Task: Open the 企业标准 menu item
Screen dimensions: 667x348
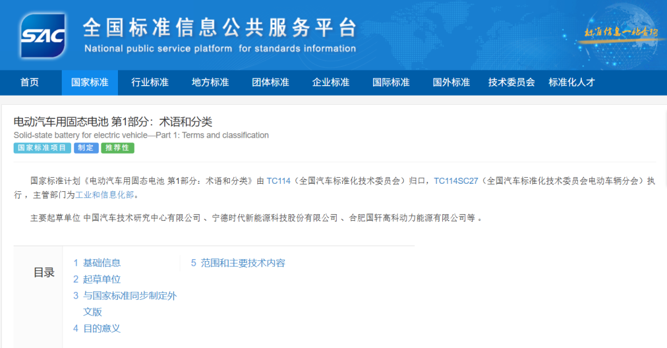Action: 330,82
